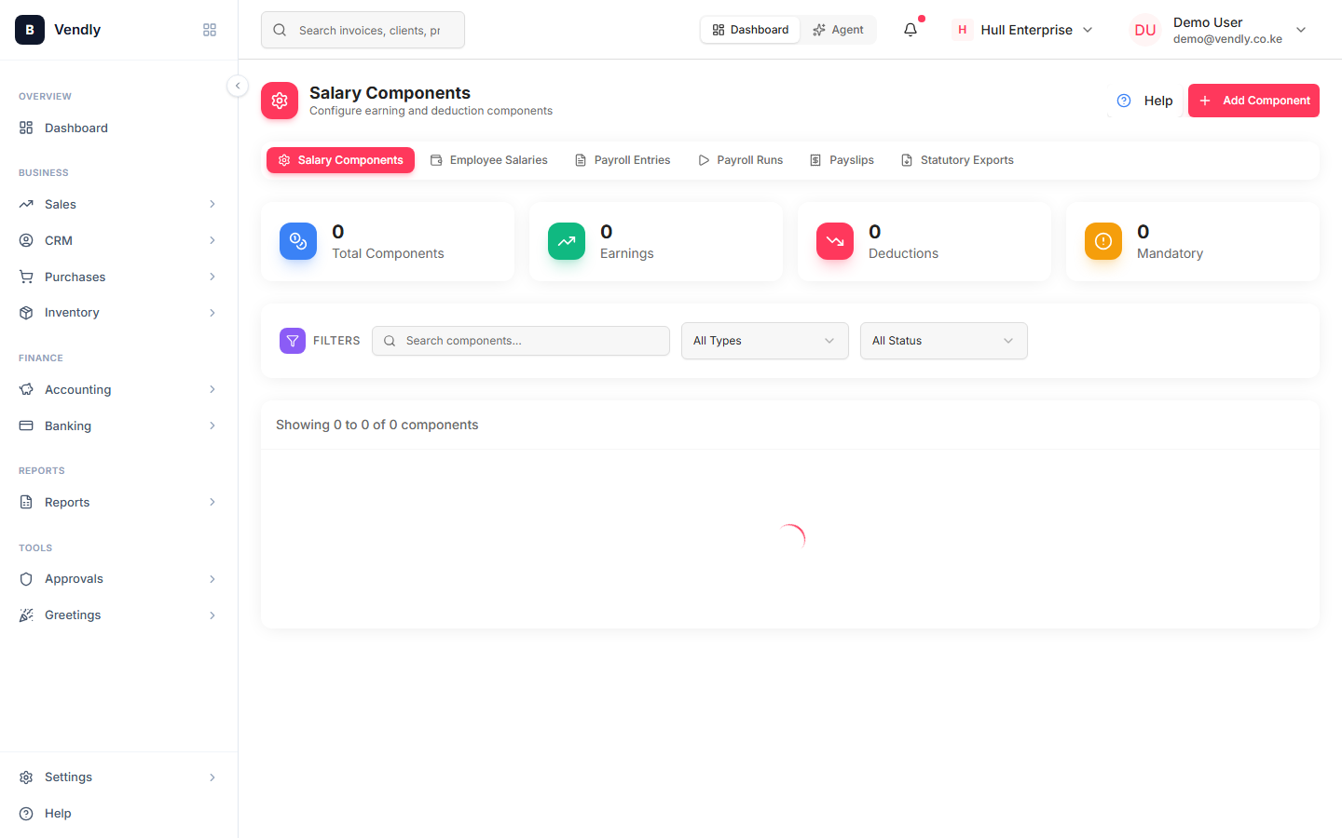Click the Add Component button
The height and width of the screenshot is (838, 1342).
pyautogui.click(x=1253, y=101)
